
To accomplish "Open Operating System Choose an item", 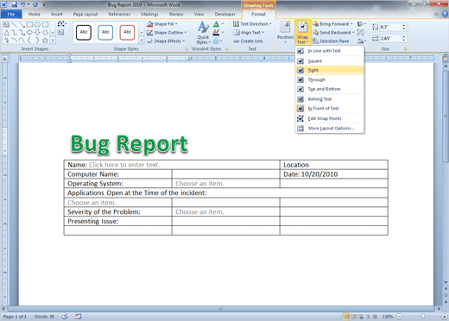I will (x=199, y=184).
